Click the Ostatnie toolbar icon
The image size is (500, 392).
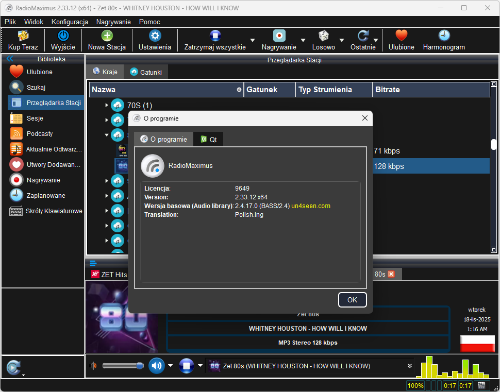click(363, 36)
